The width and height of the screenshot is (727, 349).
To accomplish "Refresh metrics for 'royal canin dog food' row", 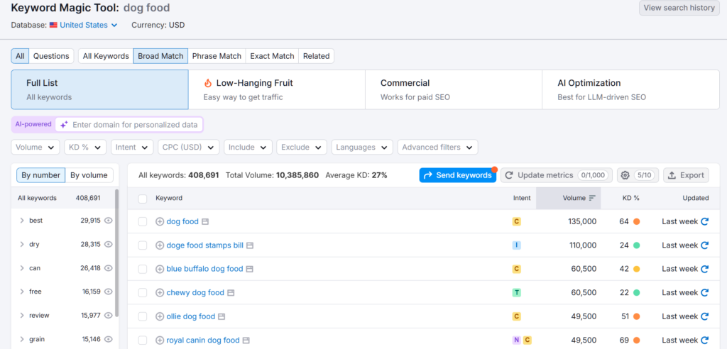I will pyautogui.click(x=705, y=340).
